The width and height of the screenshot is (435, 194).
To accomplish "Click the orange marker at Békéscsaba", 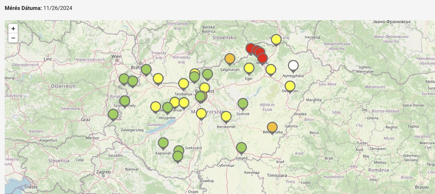I will pyautogui.click(x=272, y=128).
